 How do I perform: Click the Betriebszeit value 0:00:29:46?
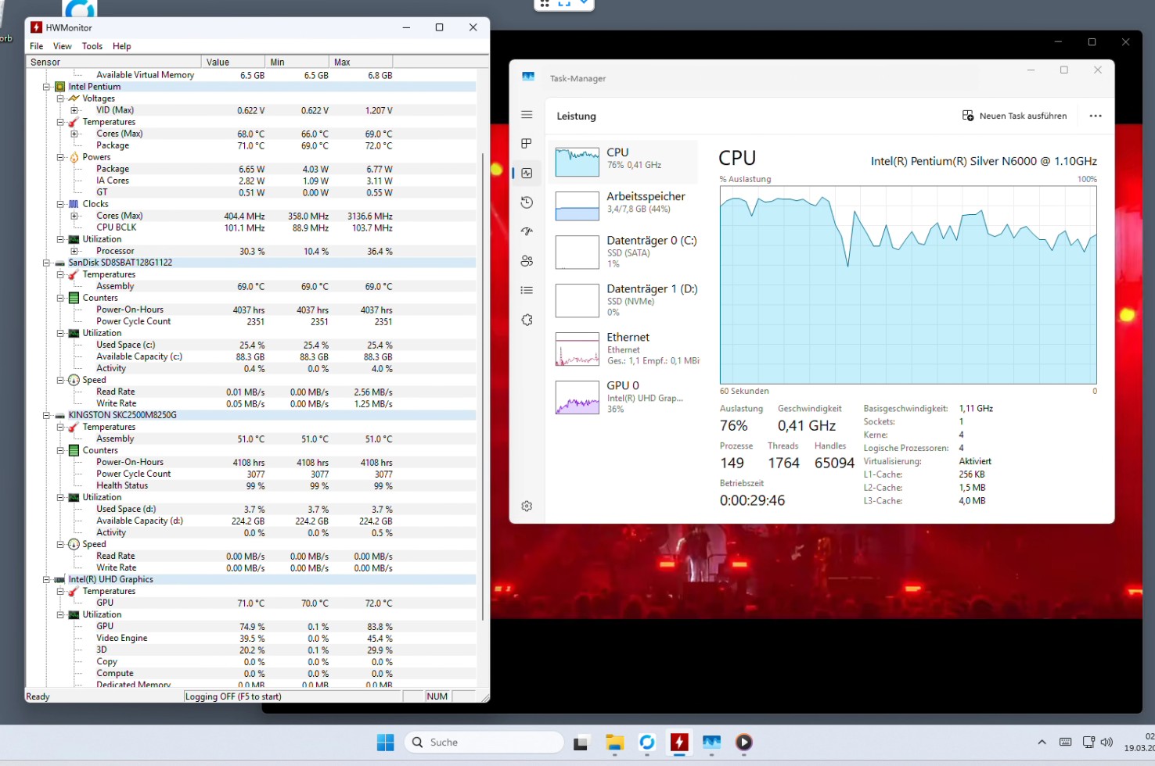point(752,500)
